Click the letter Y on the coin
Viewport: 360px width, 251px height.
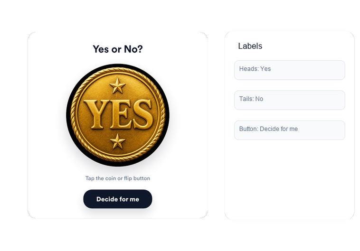pyautogui.click(x=96, y=114)
